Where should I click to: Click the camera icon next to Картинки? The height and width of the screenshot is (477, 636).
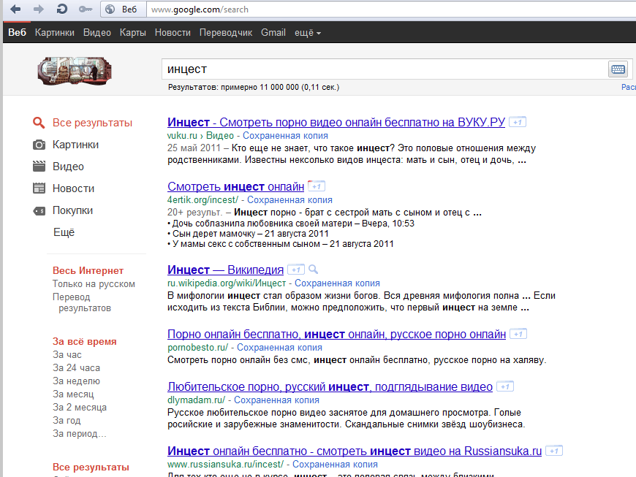(x=39, y=145)
